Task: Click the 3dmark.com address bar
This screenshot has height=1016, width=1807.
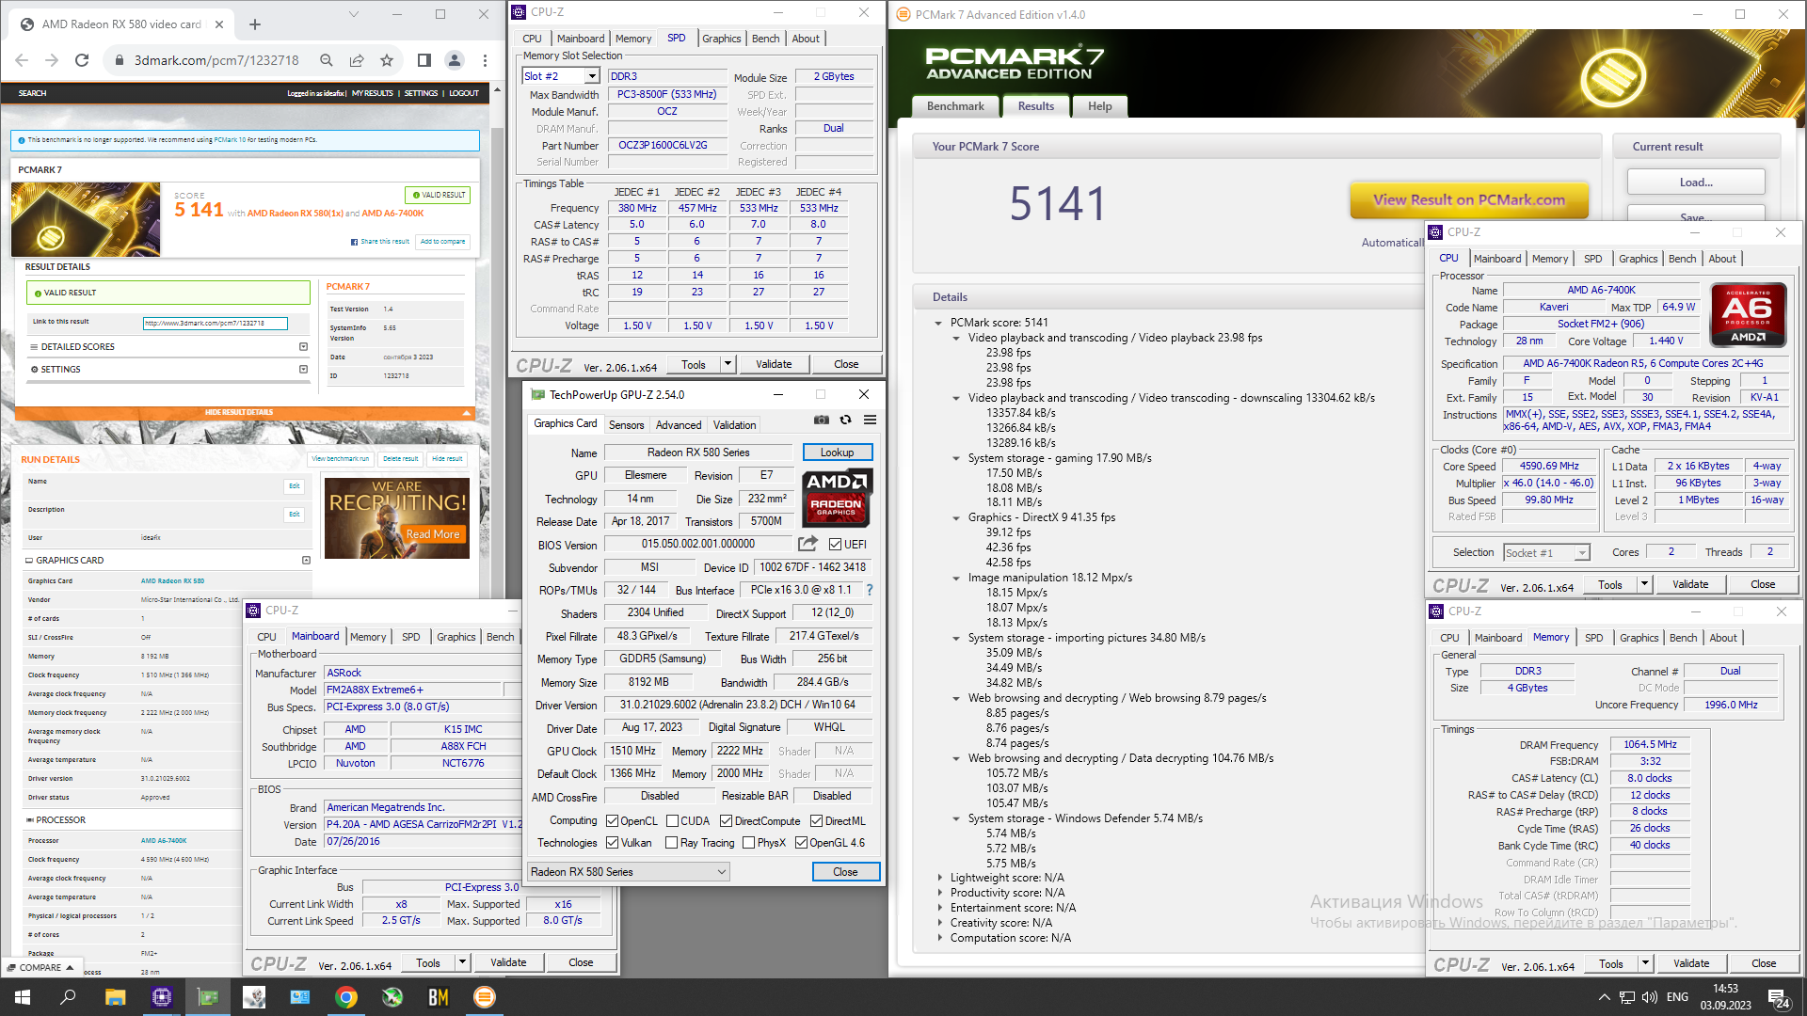Action: (216, 60)
